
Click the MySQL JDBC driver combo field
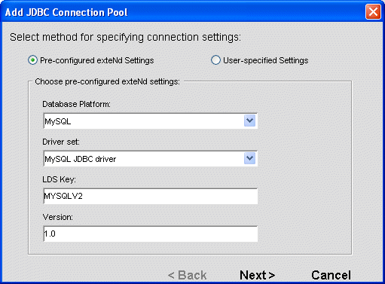click(151, 159)
